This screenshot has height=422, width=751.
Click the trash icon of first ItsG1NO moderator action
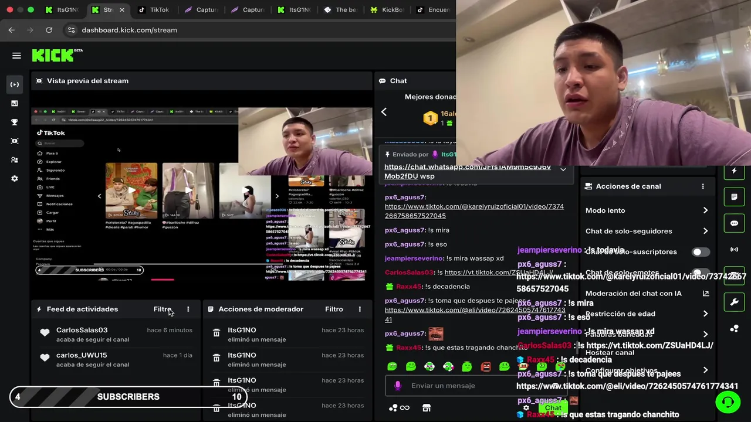tap(216, 333)
